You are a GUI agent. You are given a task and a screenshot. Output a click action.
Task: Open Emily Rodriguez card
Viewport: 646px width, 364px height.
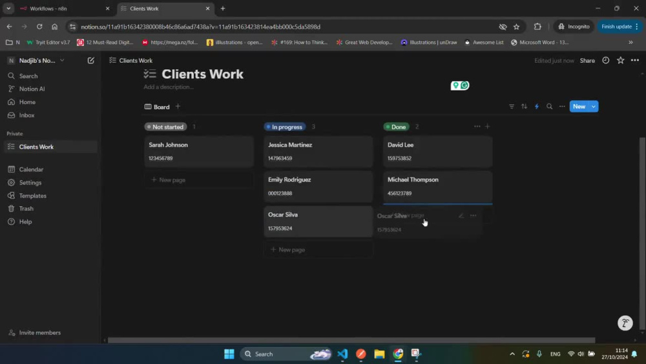point(318,186)
